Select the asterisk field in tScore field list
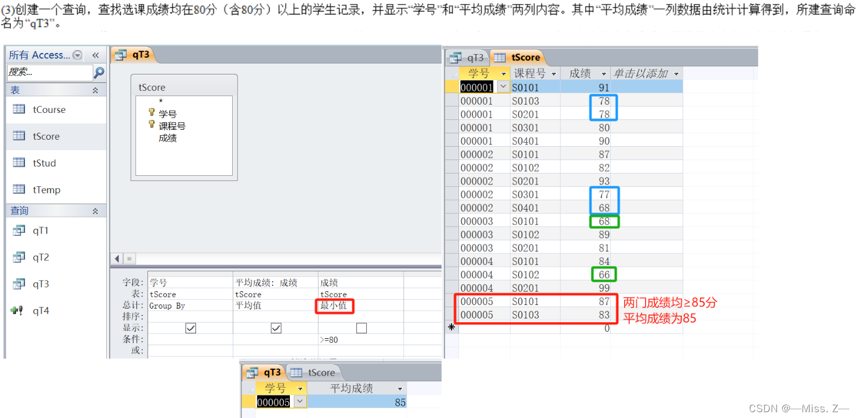The width and height of the screenshot is (858, 418). pyautogui.click(x=160, y=102)
